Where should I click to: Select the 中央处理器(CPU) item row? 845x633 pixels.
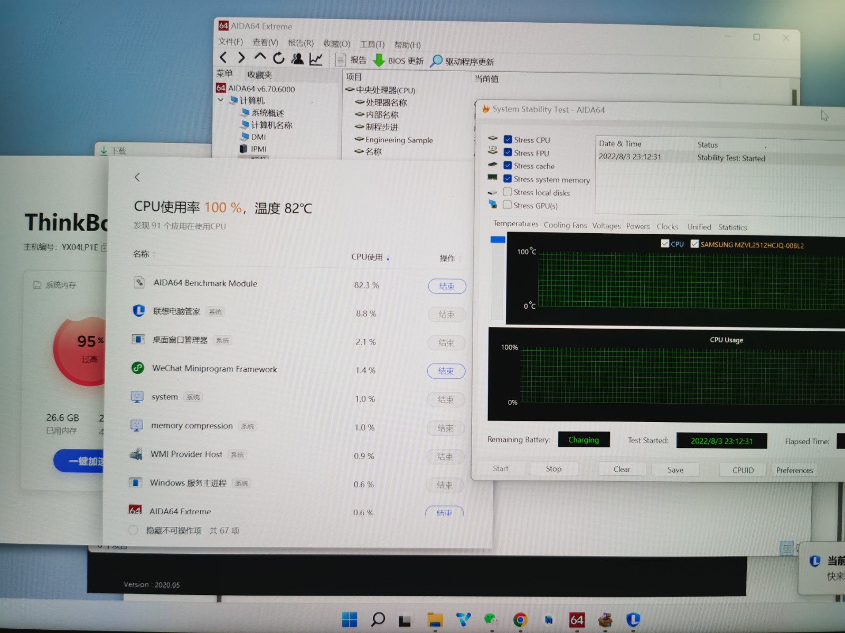380,90
